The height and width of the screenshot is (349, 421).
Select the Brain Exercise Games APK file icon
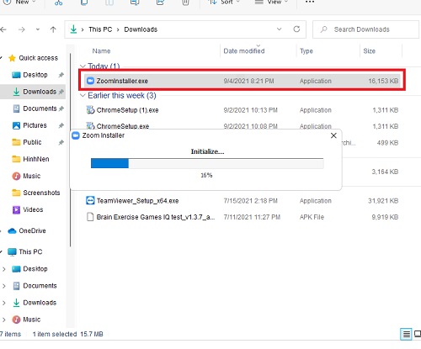(x=90, y=217)
